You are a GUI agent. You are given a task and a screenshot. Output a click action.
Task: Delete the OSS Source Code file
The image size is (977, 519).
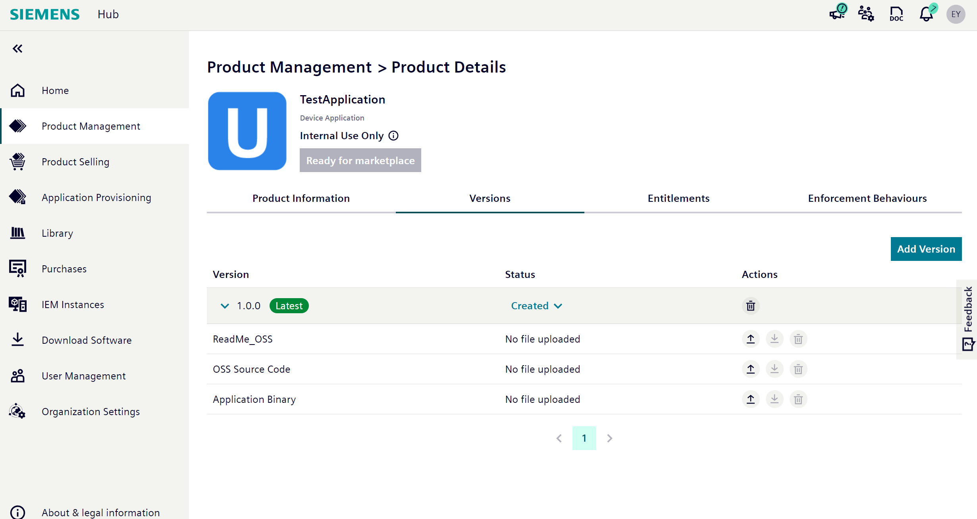(798, 369)
